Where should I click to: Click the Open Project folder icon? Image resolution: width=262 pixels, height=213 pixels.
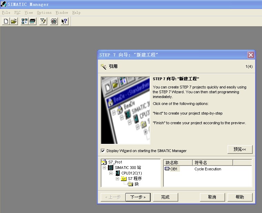pyautogui.click(x=14, y=21)
